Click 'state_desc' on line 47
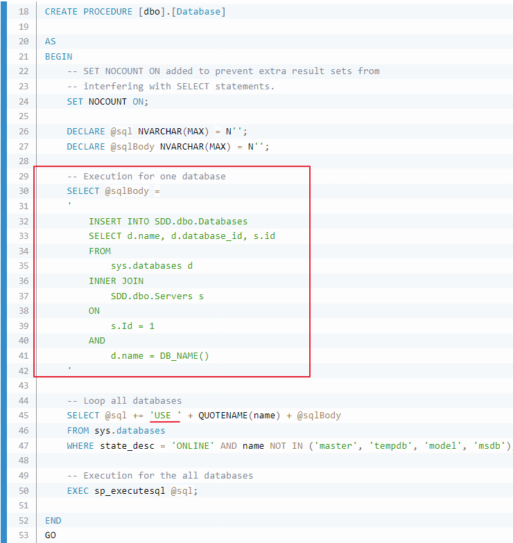The height and width of the screenshot is (543, 513). click(128, 446)
